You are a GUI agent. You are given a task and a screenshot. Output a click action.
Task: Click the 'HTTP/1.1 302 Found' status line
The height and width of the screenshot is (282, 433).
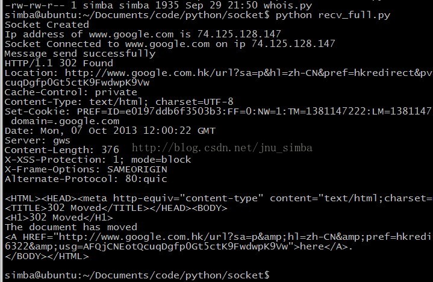(x=59, y=63)
